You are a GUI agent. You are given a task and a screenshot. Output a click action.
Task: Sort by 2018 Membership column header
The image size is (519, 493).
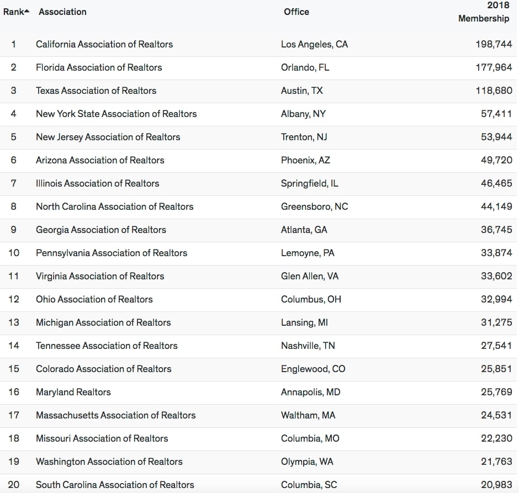(x=484, y=12)
